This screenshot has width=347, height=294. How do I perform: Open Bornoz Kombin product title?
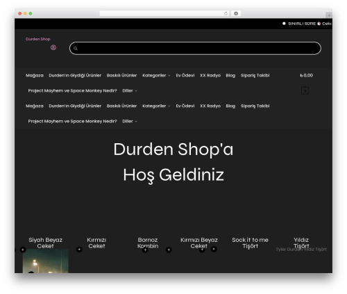[x=148, y=243]
